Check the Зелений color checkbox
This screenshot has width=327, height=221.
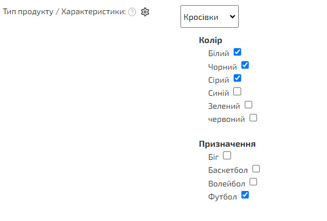click(248, 105)
